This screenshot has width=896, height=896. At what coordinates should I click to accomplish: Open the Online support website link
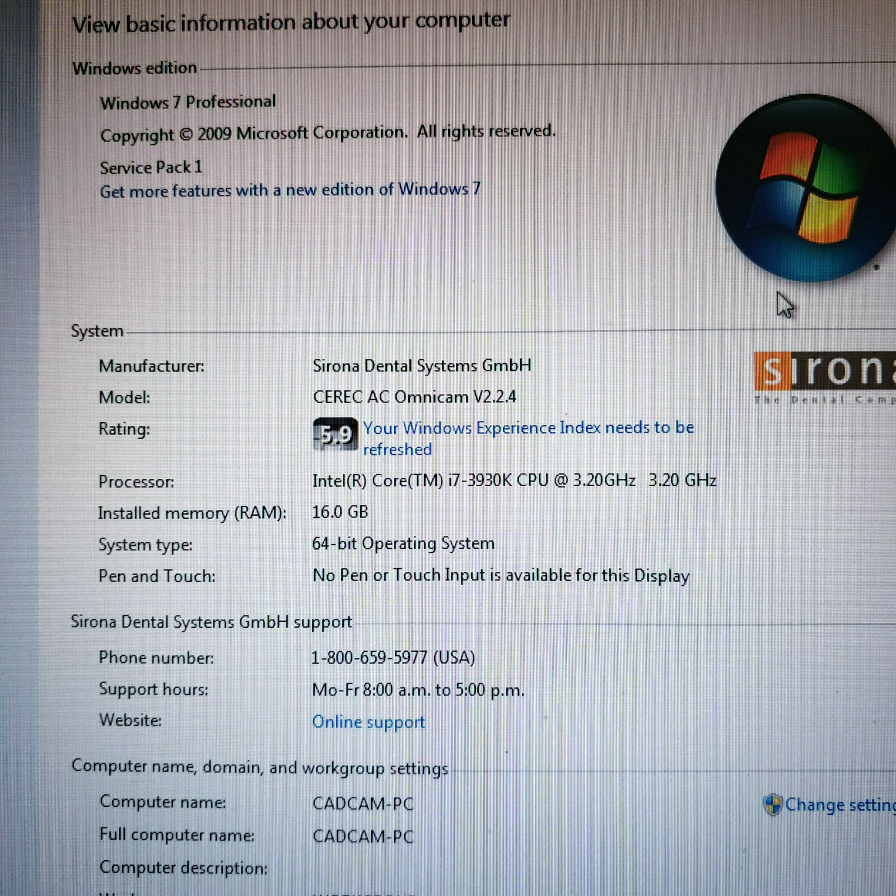(368, 722)
